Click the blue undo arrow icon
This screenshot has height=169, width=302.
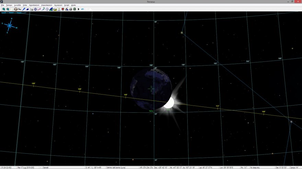[x=82, y=9]
